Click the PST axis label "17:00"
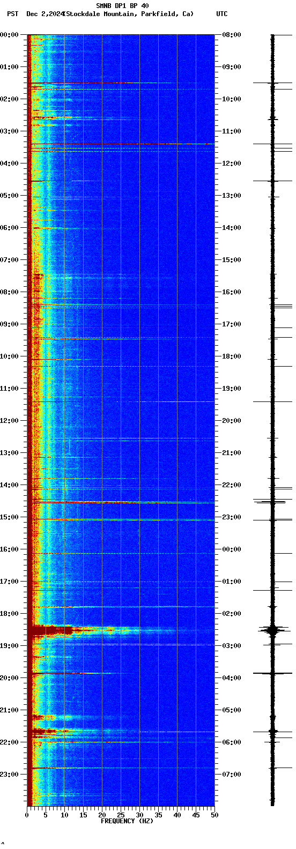Image resolution: width=296 pixels, height=849 pixels. click(9, 582)
